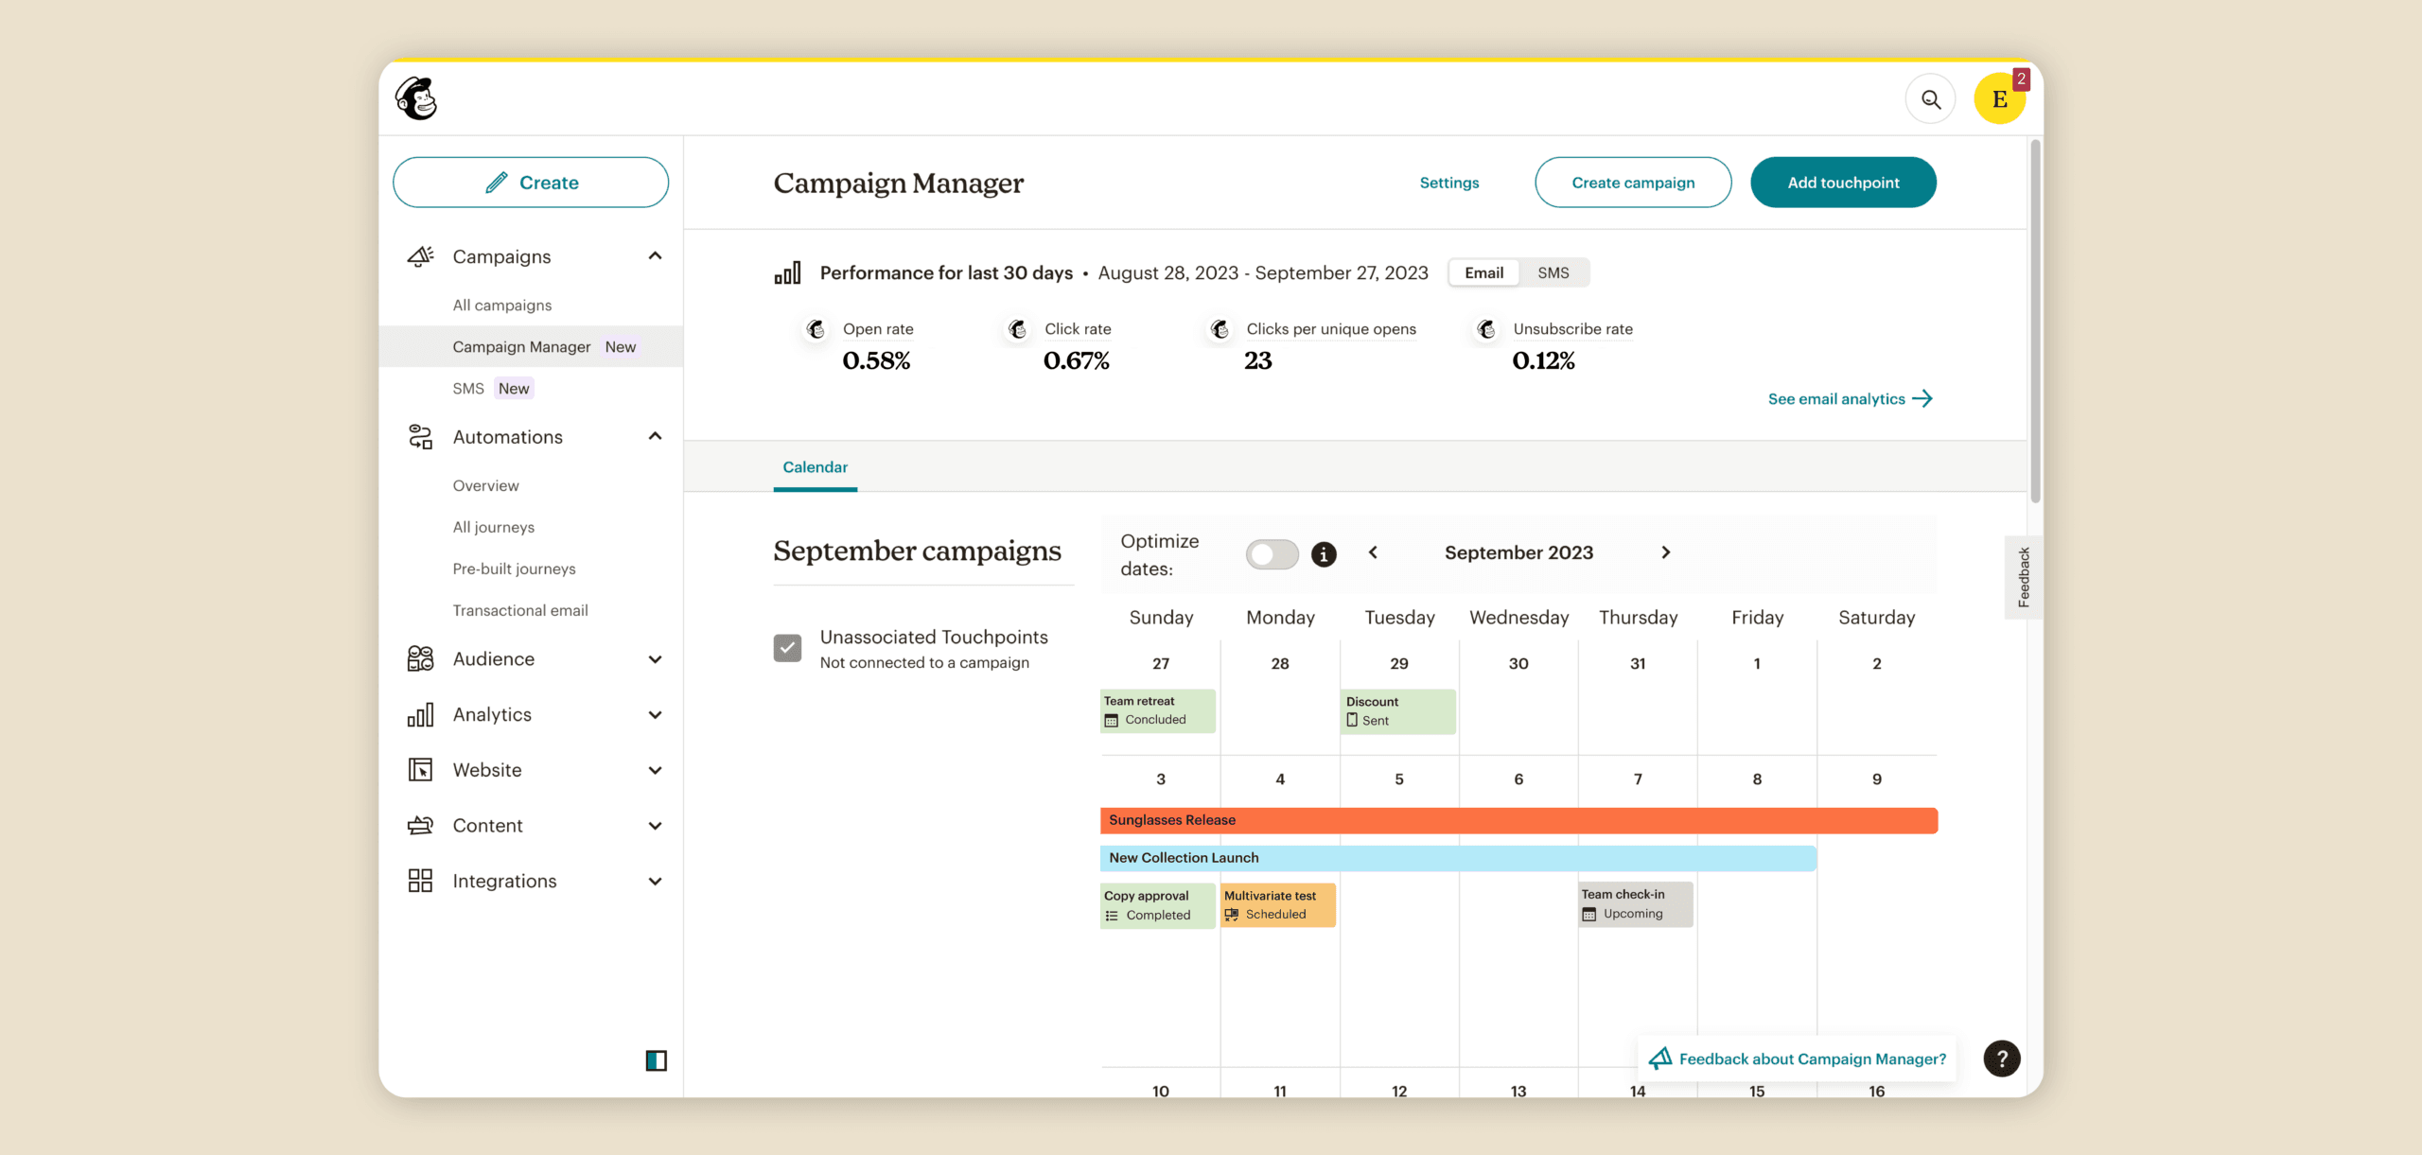Collapse sidebar with the panel icon
2422x1155 pixels.
tap(656, 1060)
